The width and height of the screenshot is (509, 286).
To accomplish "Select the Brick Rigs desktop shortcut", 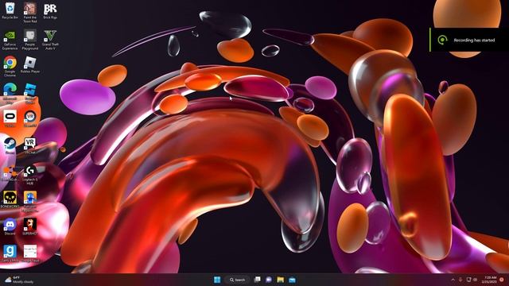I will click(x=50, y=10).
